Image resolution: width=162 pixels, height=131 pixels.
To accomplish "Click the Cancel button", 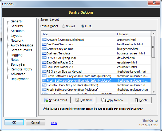I will [x=35, y=122].
